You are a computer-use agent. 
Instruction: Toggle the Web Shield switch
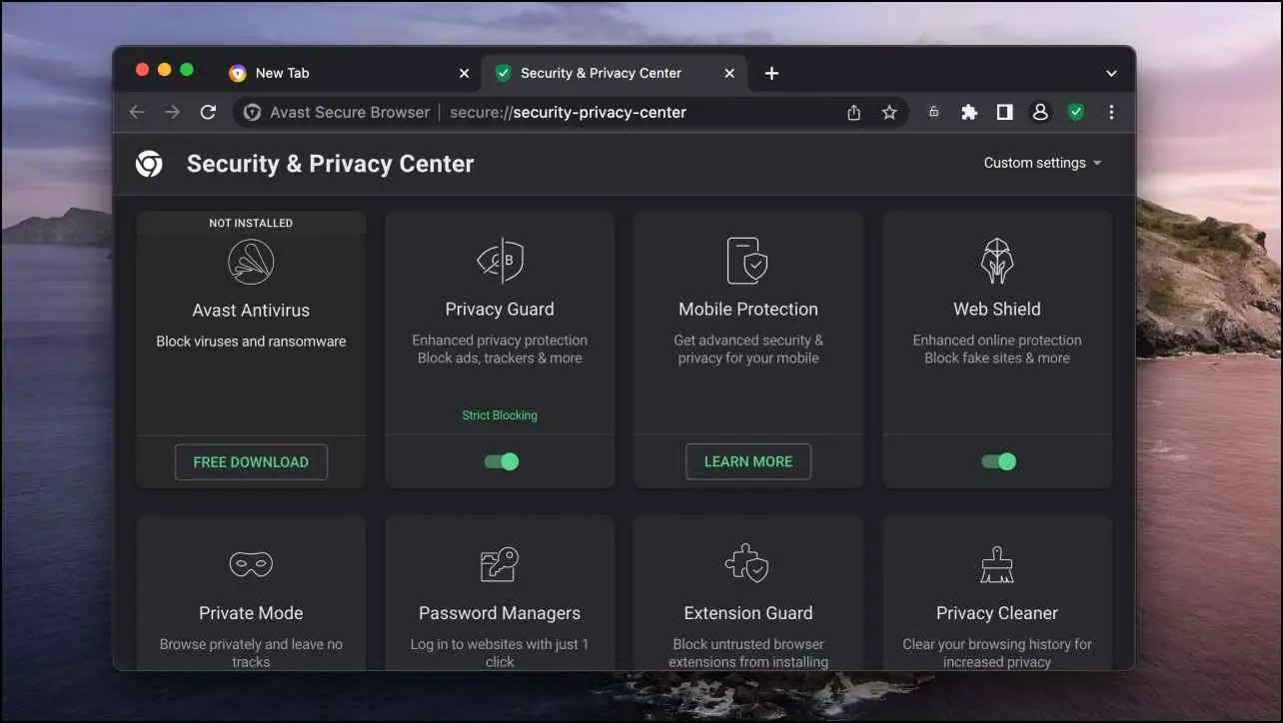(998, 461)
